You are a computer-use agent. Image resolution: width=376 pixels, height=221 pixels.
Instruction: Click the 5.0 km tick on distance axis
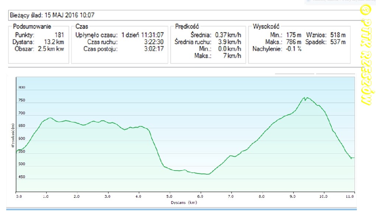[x=170, y=197]
